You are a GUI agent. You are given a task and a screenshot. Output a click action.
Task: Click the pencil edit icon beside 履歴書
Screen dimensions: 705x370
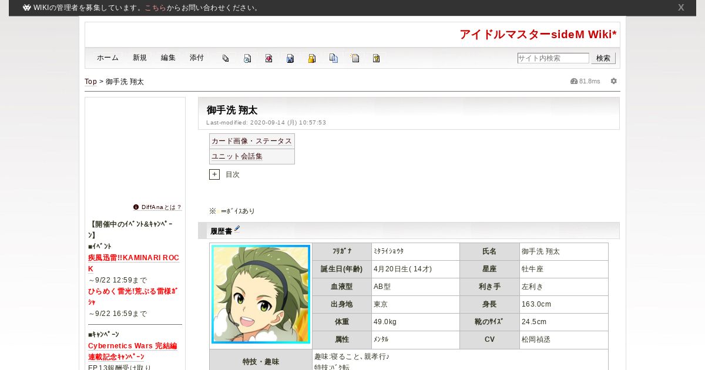(x=237, y=229)
